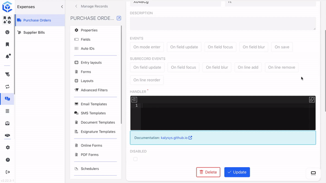
Task: Toggle Events On field blur
Action: (253, 47)
